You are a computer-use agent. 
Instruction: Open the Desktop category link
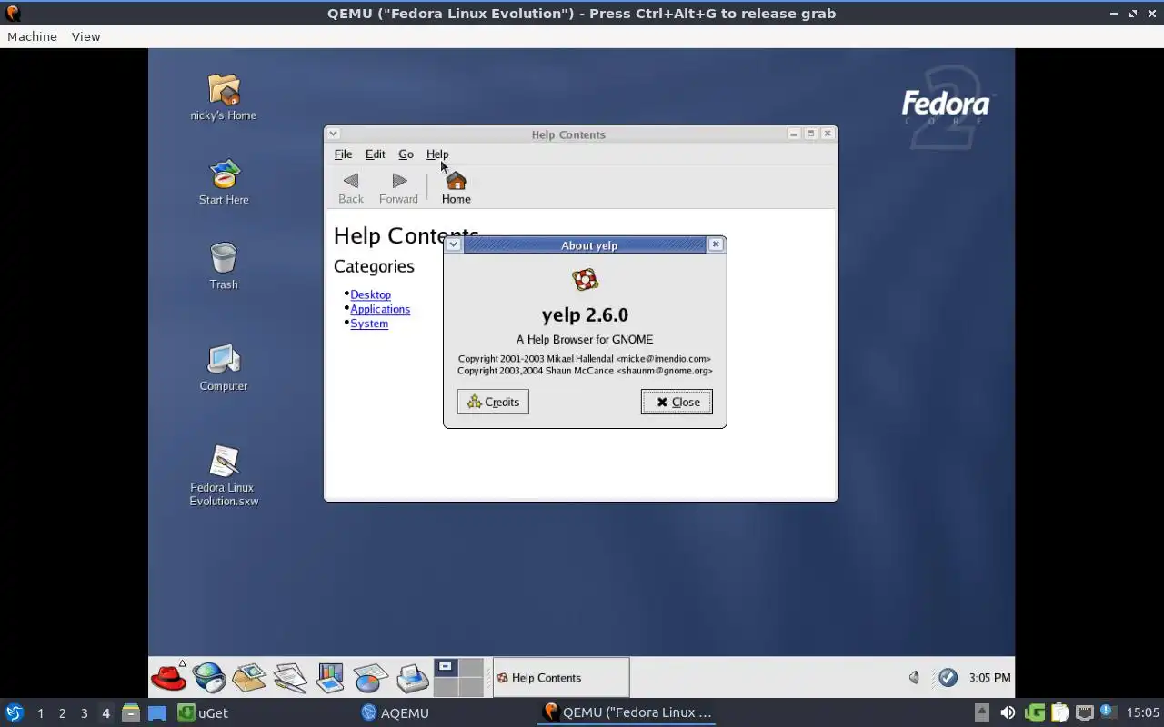tap(370, 294)
